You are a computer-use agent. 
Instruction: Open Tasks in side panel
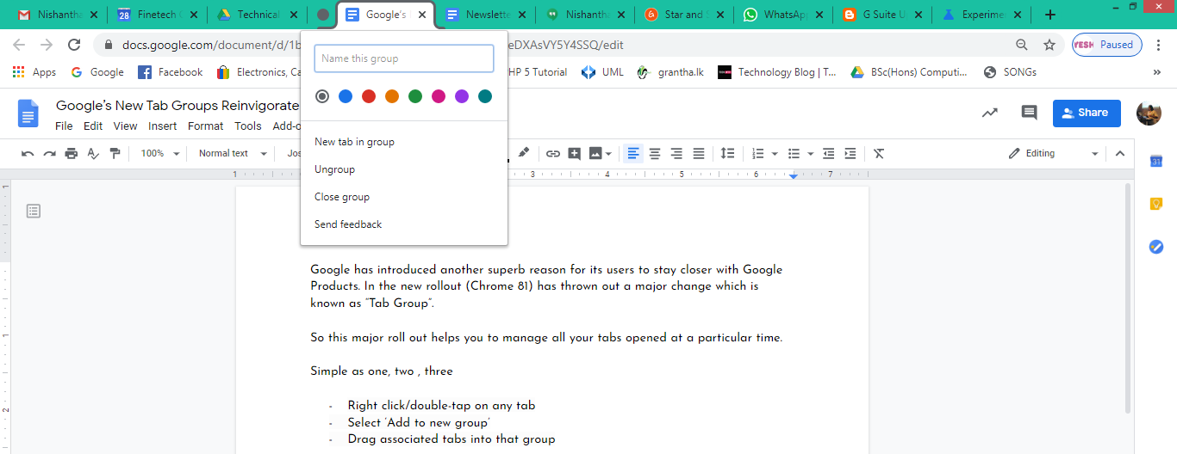click(x=1156, y=247)
